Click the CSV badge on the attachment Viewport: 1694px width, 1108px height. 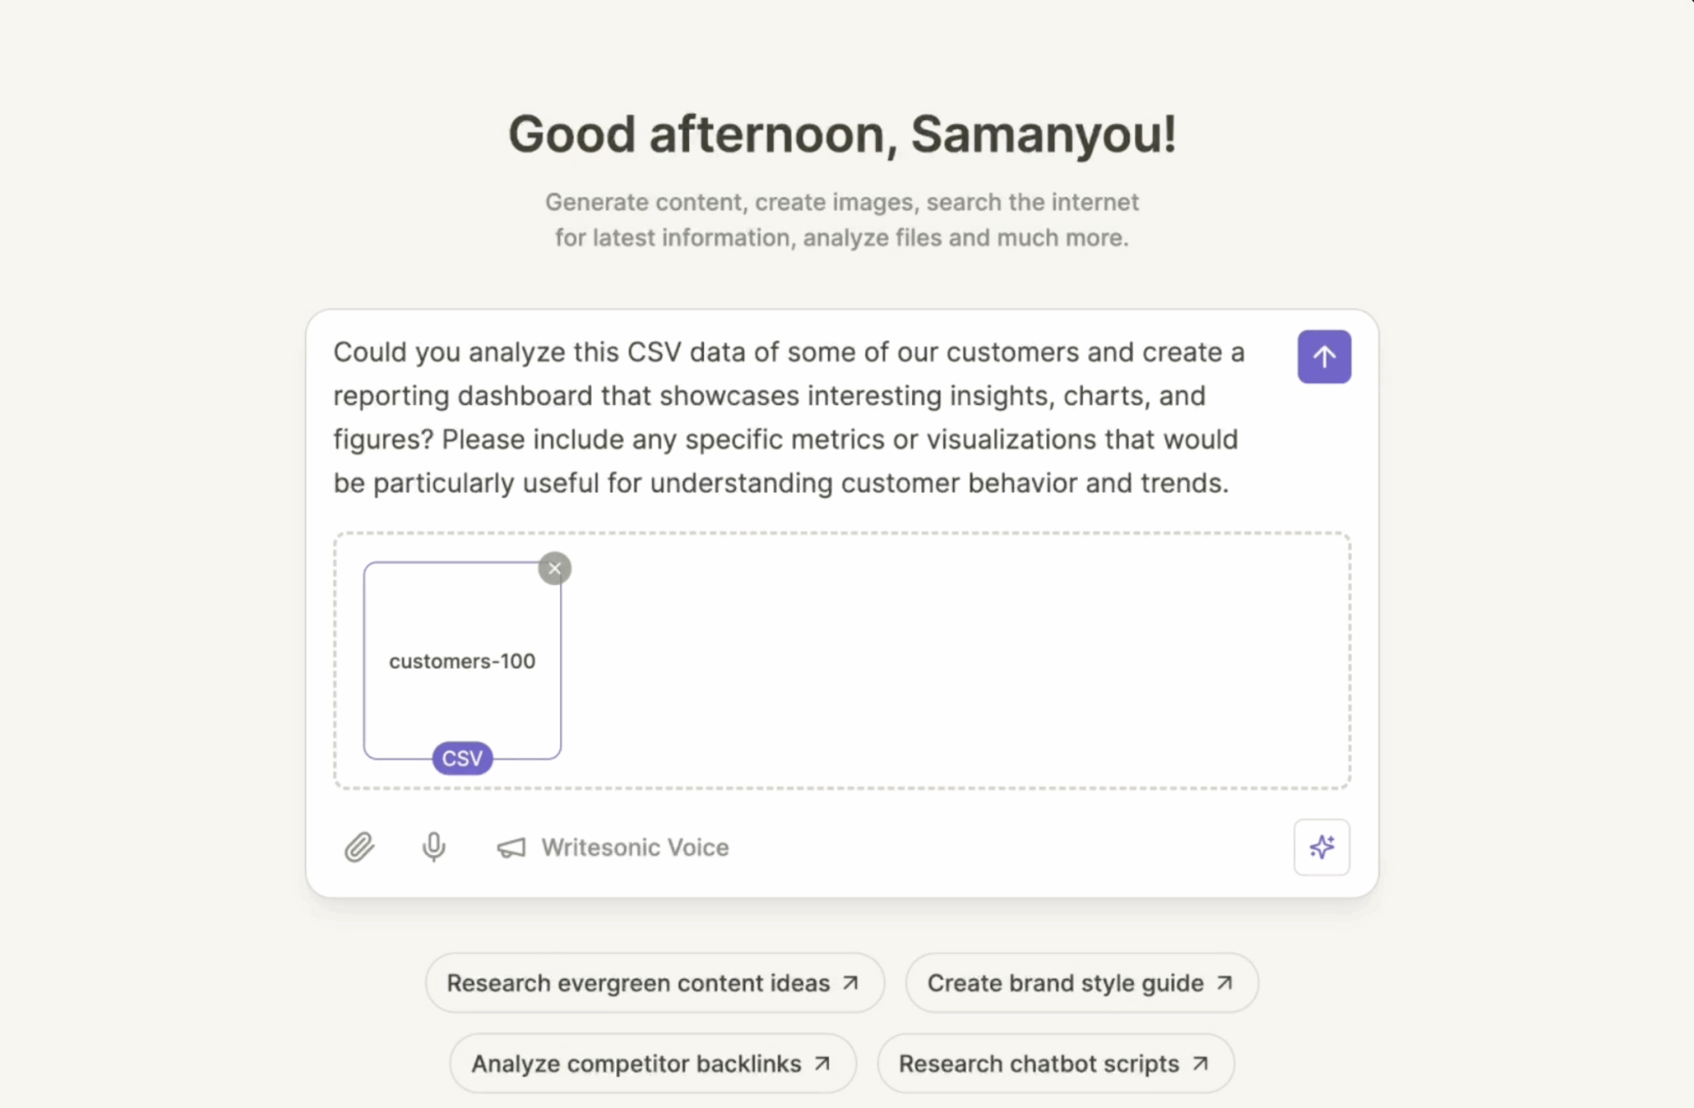click(462, 758)
